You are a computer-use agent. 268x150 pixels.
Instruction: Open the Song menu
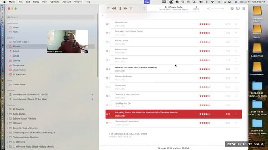pos(36,2)
